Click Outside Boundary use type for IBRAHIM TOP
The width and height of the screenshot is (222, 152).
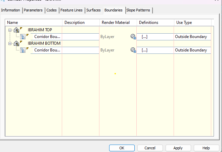tap(192, 37)
